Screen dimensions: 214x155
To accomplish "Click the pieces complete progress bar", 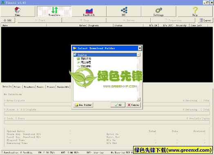I will 107,113.
